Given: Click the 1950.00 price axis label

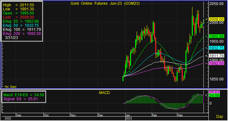Looking at the screenshot, I should click(x=217, y=42).
